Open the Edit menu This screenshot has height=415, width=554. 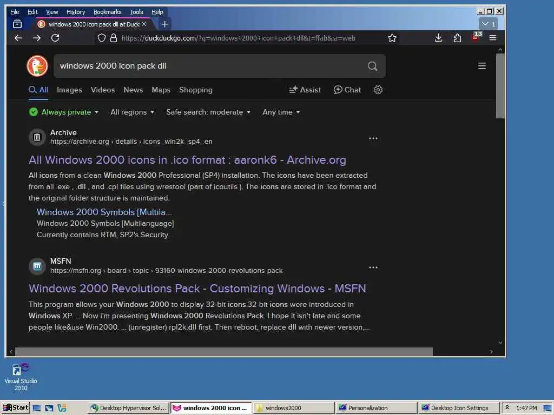coord(32,12)
